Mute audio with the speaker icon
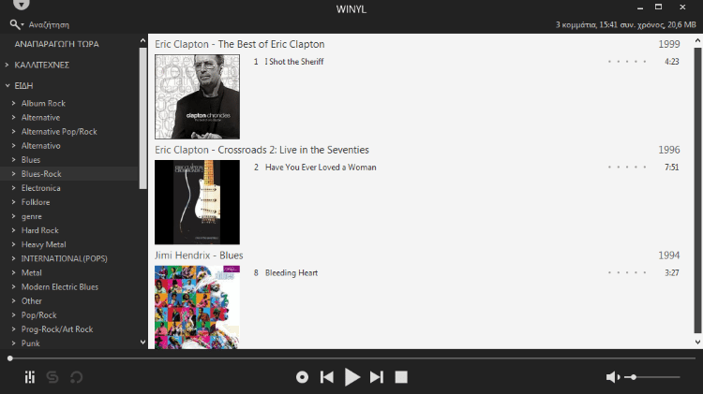Screen dimensions: 703x394 coord(612,377)
